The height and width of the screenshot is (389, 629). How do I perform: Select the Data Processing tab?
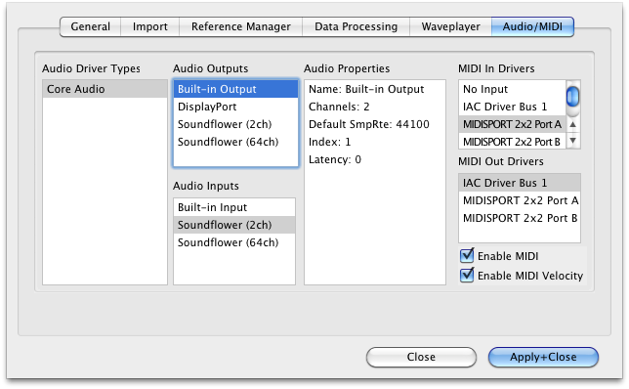click(356, 27)
